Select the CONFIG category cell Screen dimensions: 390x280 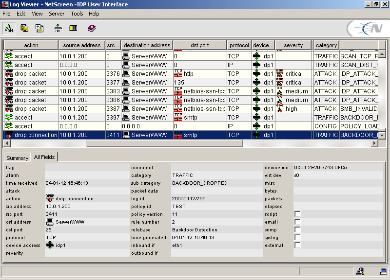click(x=326, y=126)
